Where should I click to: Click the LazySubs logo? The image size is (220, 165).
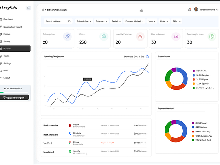click(9, 8)
